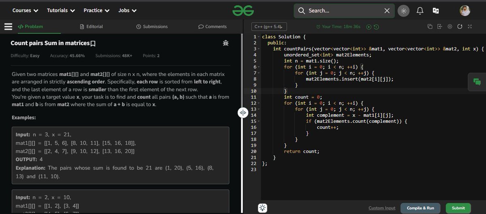Clear search with the X icon

(387, 11)
